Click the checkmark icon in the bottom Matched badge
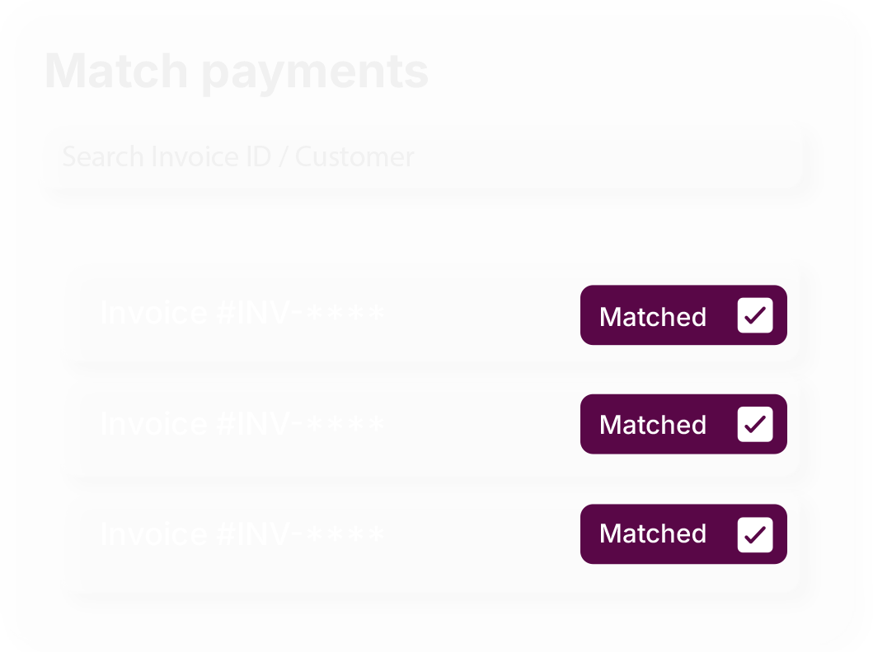The height and width of the screenshot is (652, 873). pos(755,534)
